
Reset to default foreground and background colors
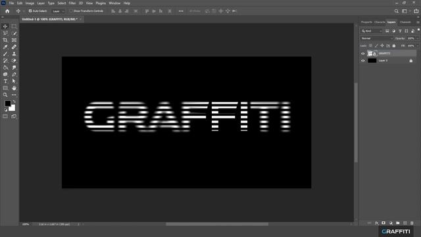coord(5,110)
